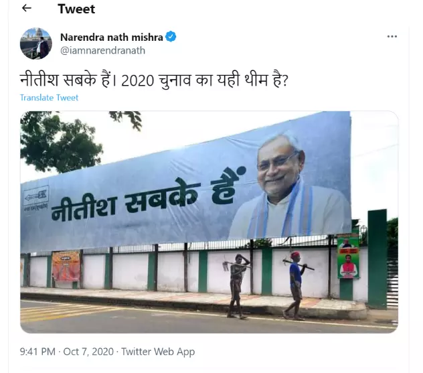Click the Oct 7, 2020 date
The image size is (423, 373).
coord(88,352)
